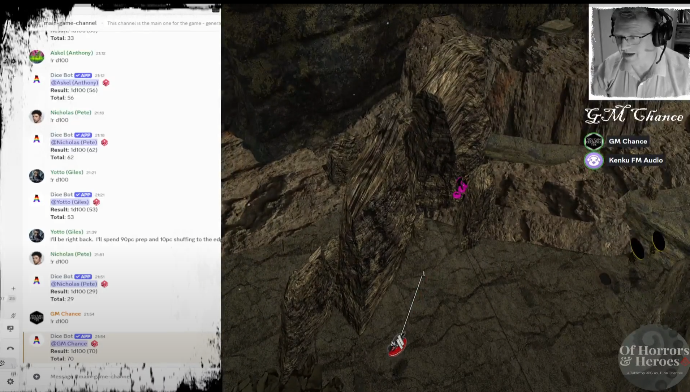The width and height of the screenshot is (690, 392).
Task: Select the red miniature token on map
Action: (x=397, y=345)
